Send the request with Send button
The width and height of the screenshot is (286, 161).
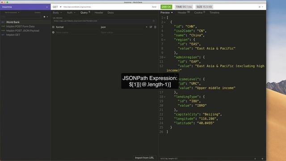154,7
